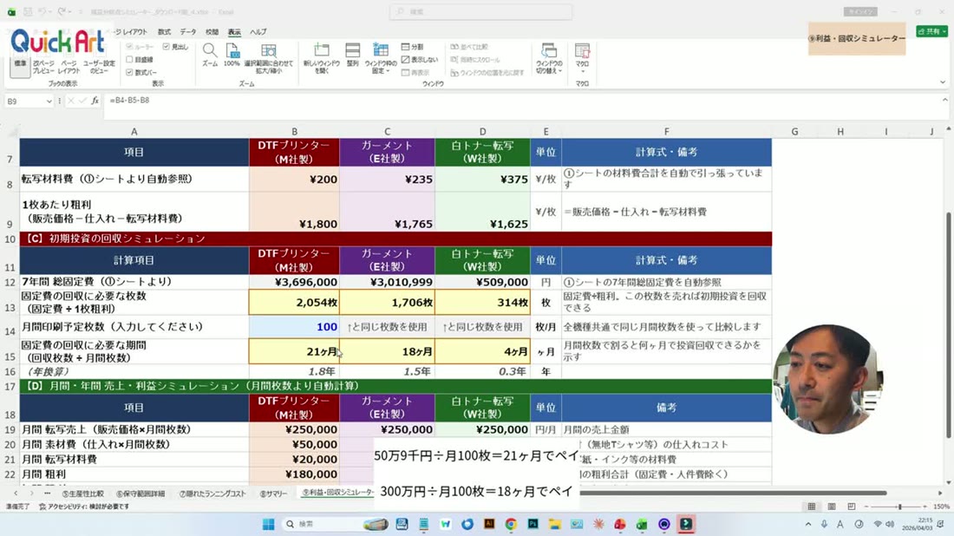Enable the Gridlines (目盛線) checkbox

[x=140, y=60]
